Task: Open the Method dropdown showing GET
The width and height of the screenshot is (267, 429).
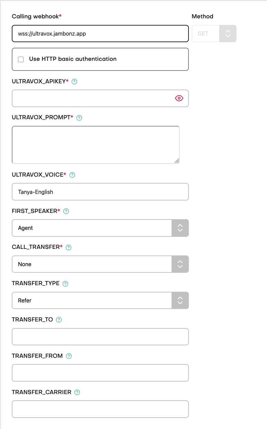Action: (x=228, y=33)
